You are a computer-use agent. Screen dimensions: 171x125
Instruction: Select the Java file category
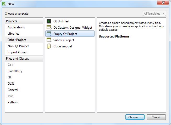point(11,96)
